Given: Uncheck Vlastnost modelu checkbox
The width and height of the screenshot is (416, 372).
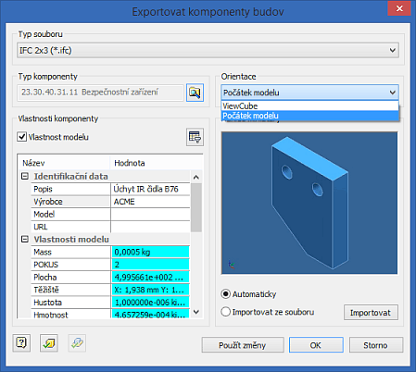Looking at the screenshot, I should [x=21, y=137].
